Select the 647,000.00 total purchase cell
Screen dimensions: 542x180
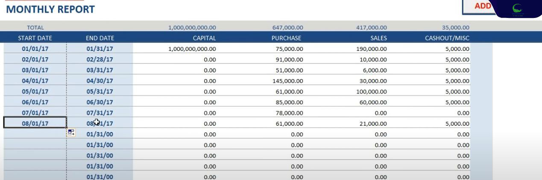point(288,28)
